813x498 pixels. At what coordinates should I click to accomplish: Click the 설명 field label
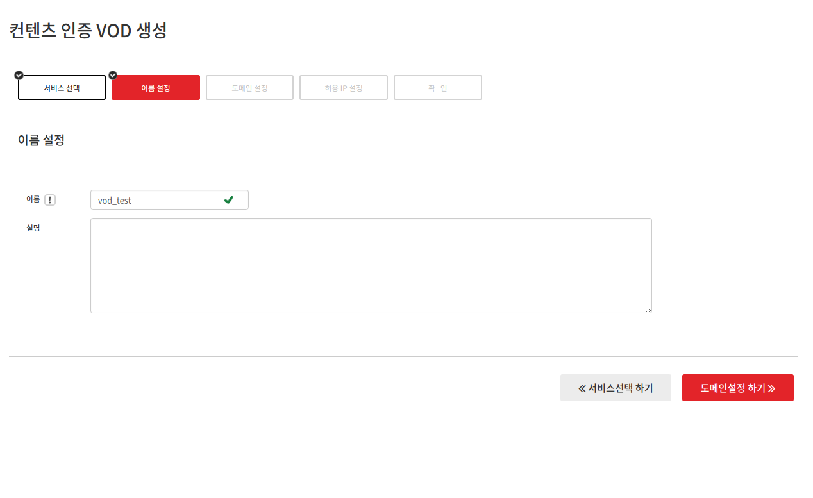pyautogui.click(x=33, y=228)
